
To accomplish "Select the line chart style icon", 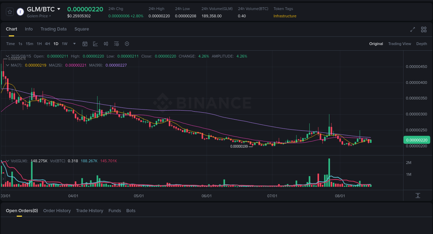I will point(95,44).
